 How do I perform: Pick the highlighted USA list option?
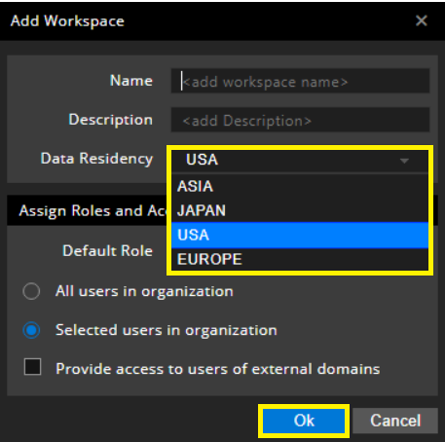point(300,235)
